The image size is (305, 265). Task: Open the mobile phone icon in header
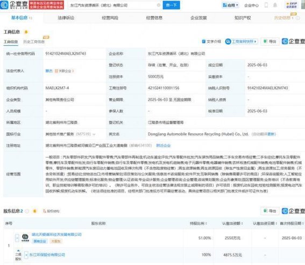(266, 5)
